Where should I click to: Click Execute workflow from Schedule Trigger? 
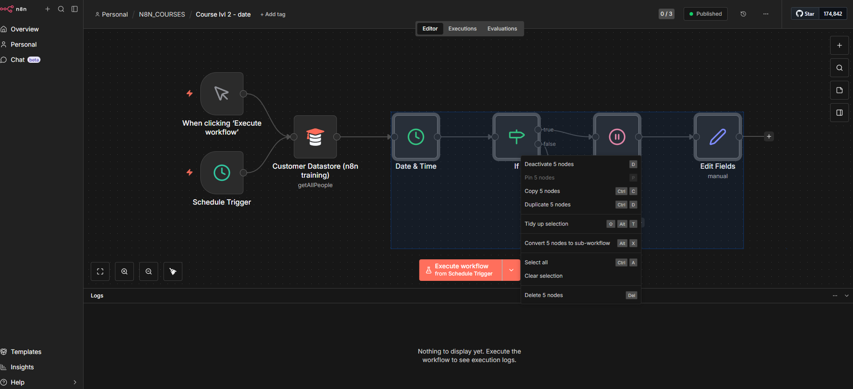pyautogui.click(x=461, y=270)
